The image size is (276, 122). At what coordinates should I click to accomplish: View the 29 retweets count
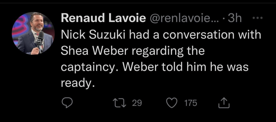click(137, 103)
